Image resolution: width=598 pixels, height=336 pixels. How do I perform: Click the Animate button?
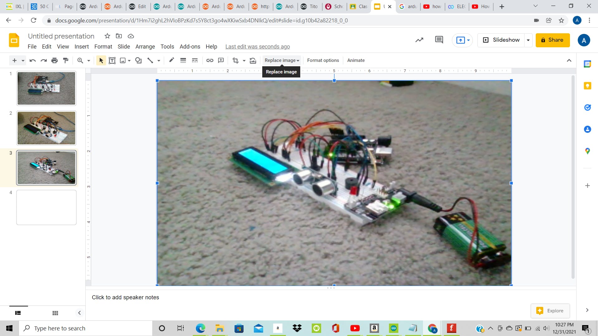[356, 60]
